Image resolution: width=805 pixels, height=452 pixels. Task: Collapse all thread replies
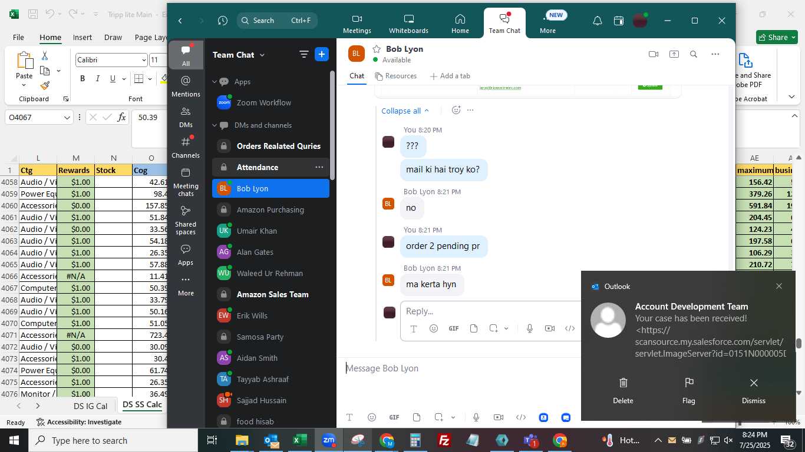click(x=405, y=111)
